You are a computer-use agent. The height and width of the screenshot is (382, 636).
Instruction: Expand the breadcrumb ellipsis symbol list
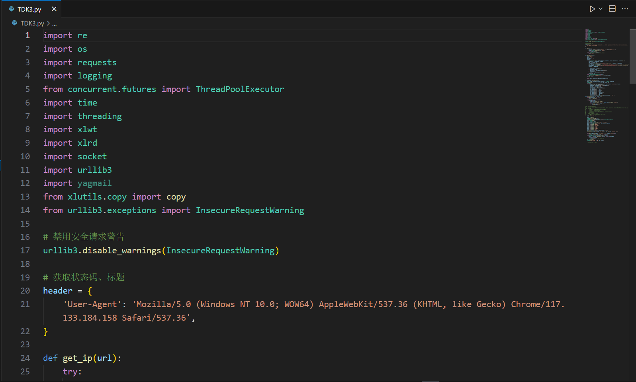pos(55,24)
